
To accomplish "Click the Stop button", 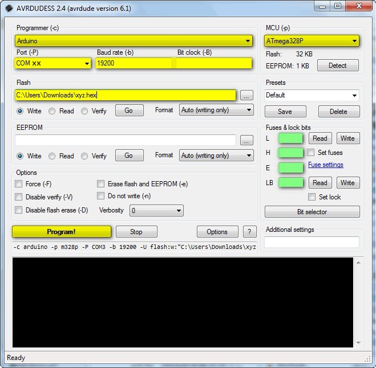I will 136,232.
